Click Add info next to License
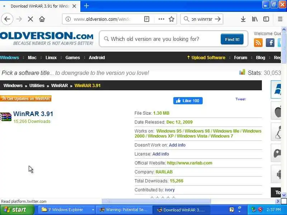The width and height of the screenshot is (287, 215). [x=160, y=154]
